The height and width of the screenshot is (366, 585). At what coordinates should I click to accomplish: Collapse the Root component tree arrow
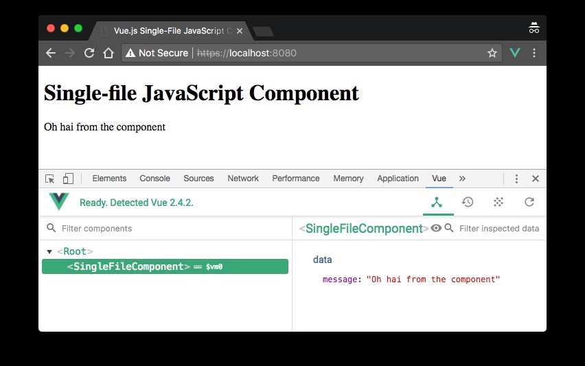pos(49,252)
